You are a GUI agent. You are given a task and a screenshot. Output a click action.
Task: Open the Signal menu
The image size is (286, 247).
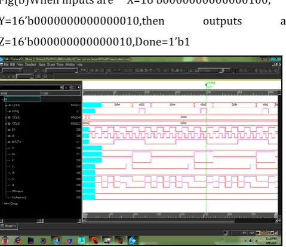42,64
